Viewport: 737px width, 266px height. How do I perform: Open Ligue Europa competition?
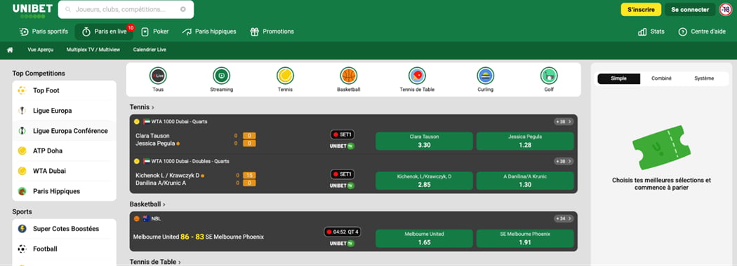click(x=65, y=111)
